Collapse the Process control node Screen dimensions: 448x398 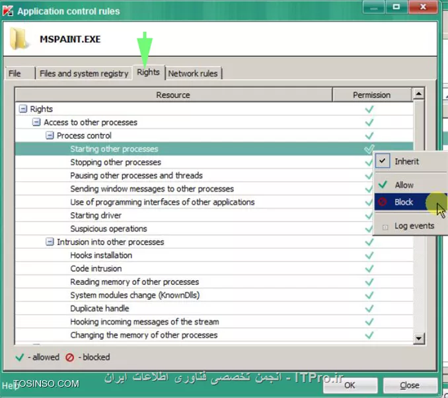pyautogui.click(x=50, y=136)
